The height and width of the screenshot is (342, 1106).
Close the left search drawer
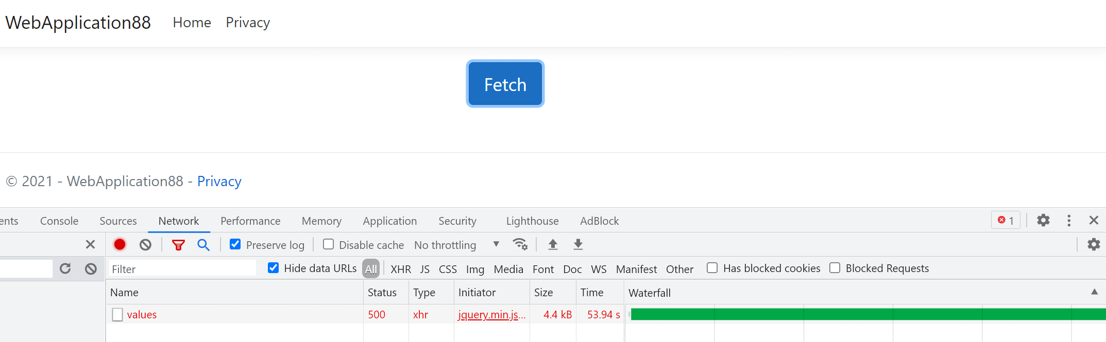pos(90,244)
